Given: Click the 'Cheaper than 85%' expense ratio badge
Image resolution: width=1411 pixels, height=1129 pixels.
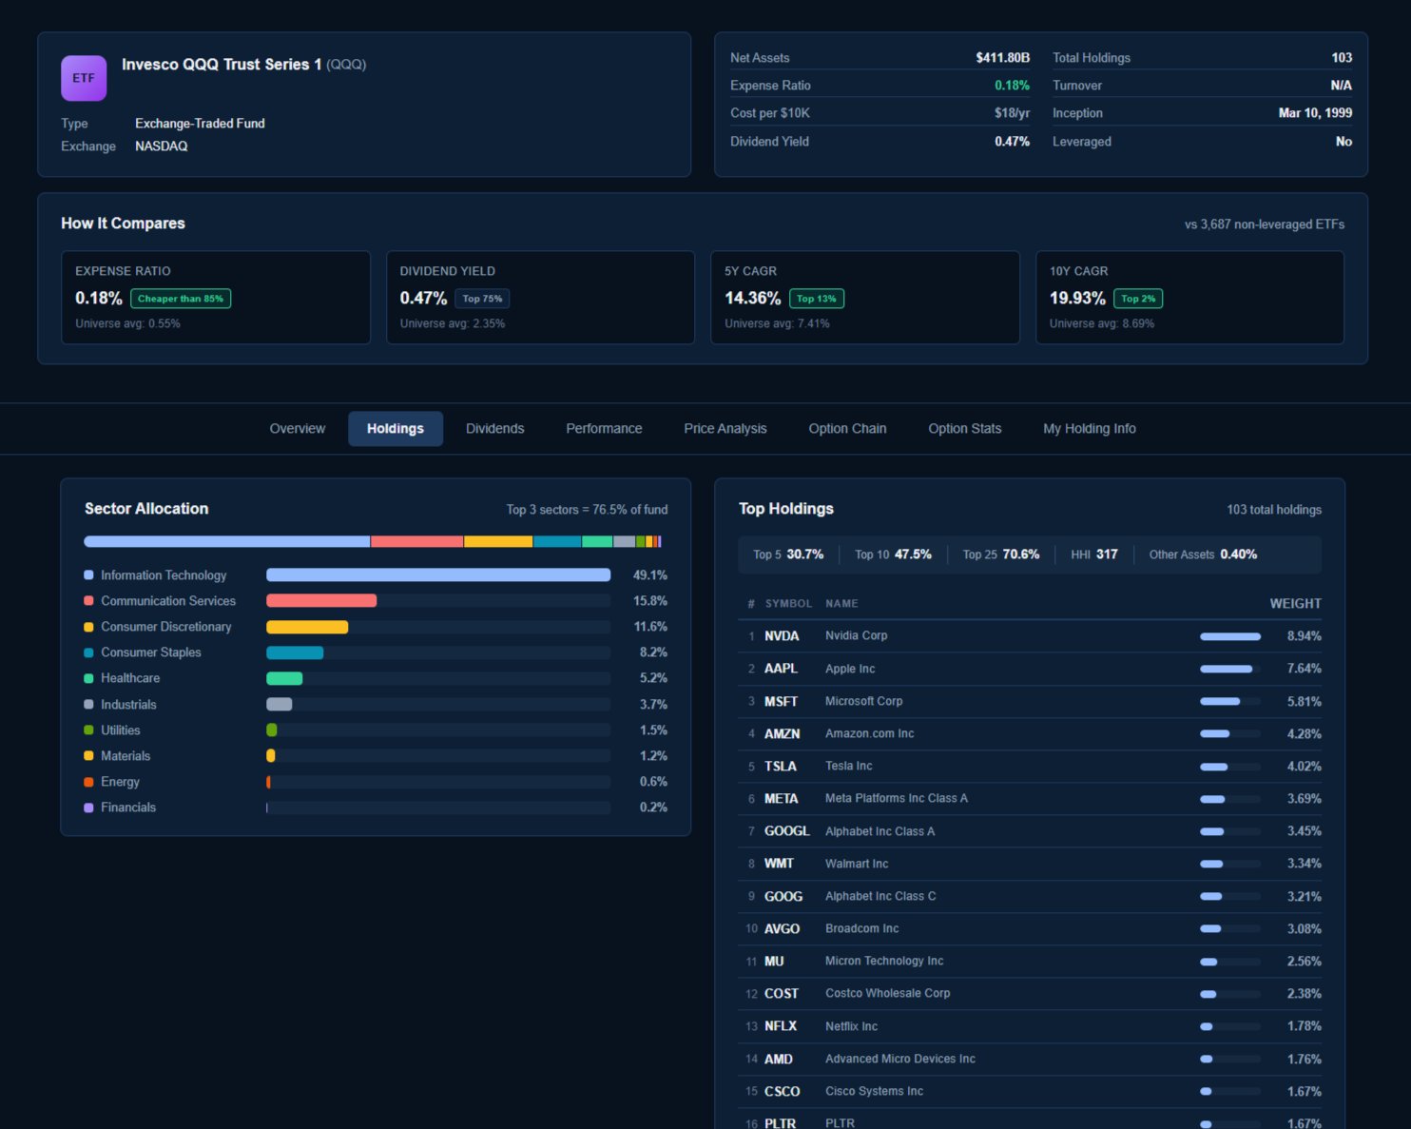Looking at the screenshot, I should [181, 298].
